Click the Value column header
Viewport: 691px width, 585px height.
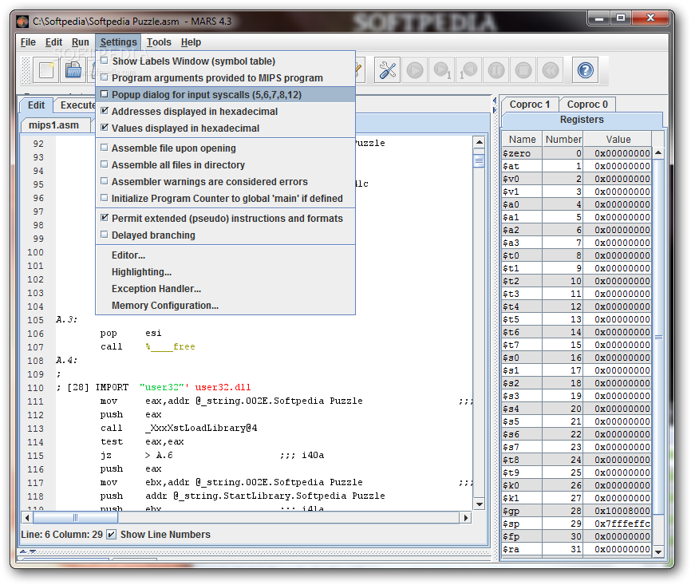point(618,140)
